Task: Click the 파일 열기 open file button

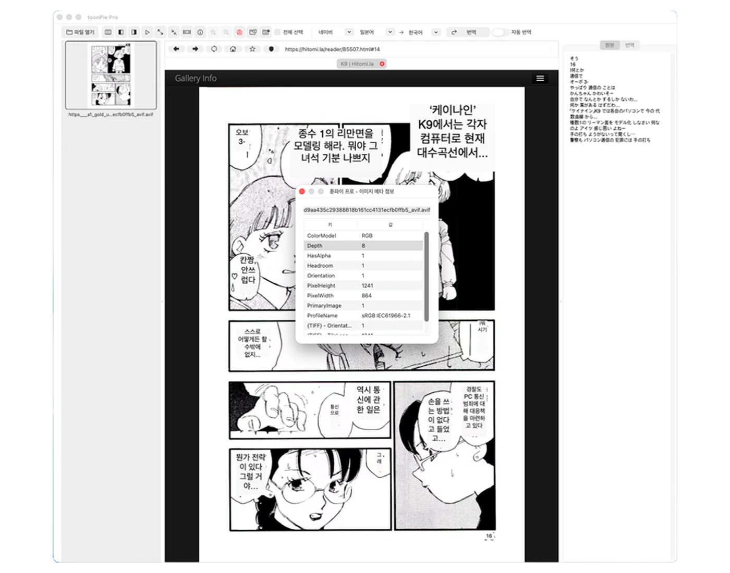Action: click(x=80, y=32)
